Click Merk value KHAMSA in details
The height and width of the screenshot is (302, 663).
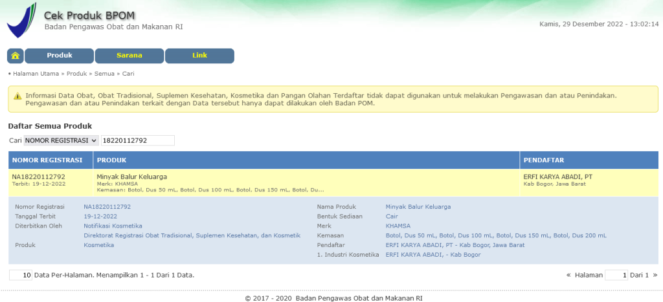398,226
